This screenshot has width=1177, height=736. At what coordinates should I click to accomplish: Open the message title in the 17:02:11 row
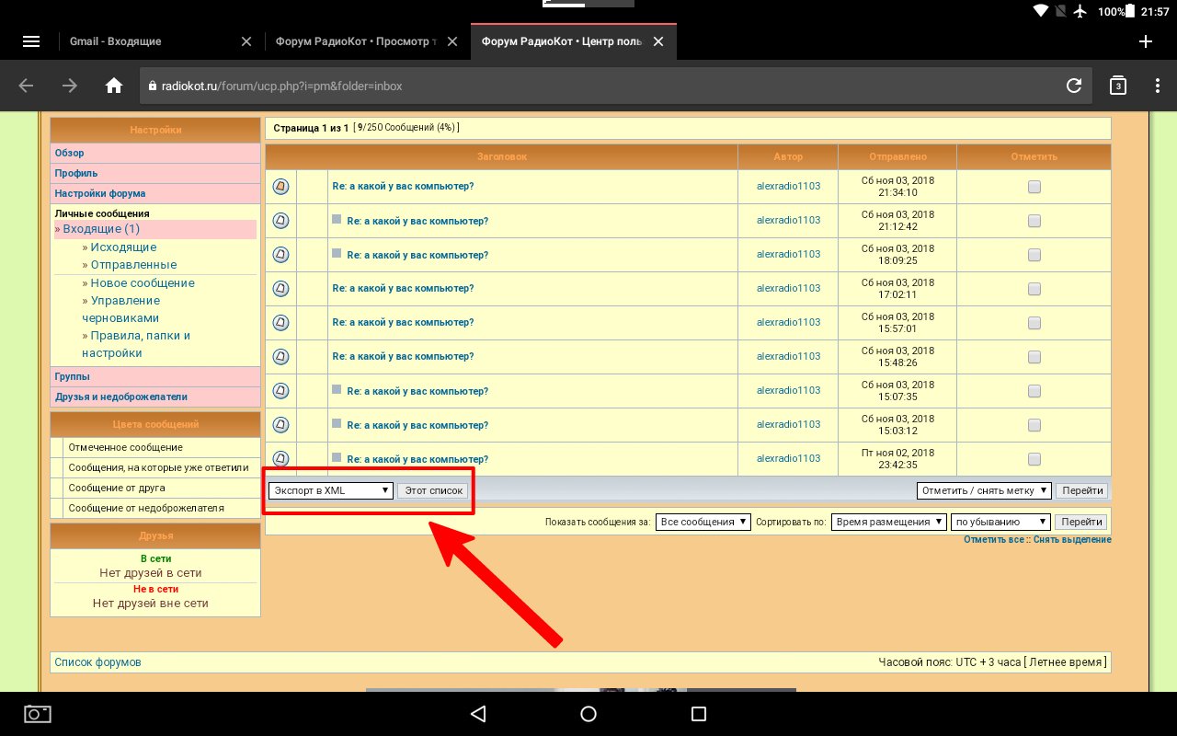[403, 288]
